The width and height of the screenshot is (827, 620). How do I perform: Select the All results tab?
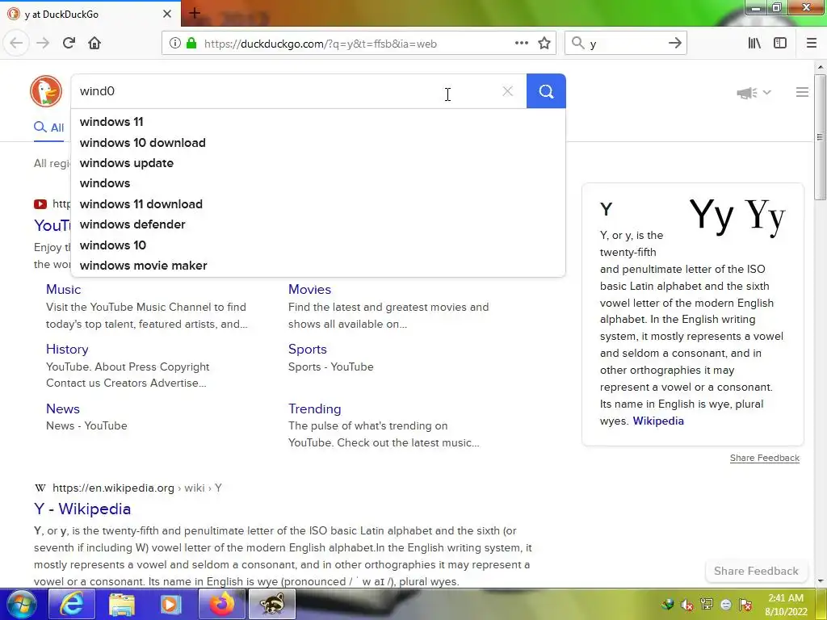pos(49,128)
